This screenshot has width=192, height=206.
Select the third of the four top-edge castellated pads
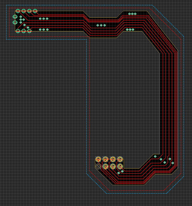pos(29,11)
